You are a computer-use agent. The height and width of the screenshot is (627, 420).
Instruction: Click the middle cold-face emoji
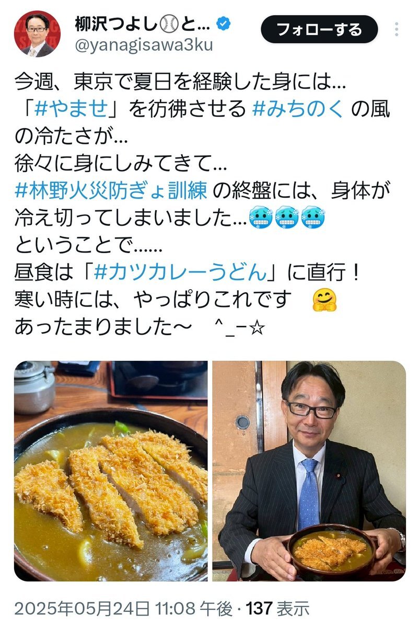pyautogui.click(x=287, y=218)
